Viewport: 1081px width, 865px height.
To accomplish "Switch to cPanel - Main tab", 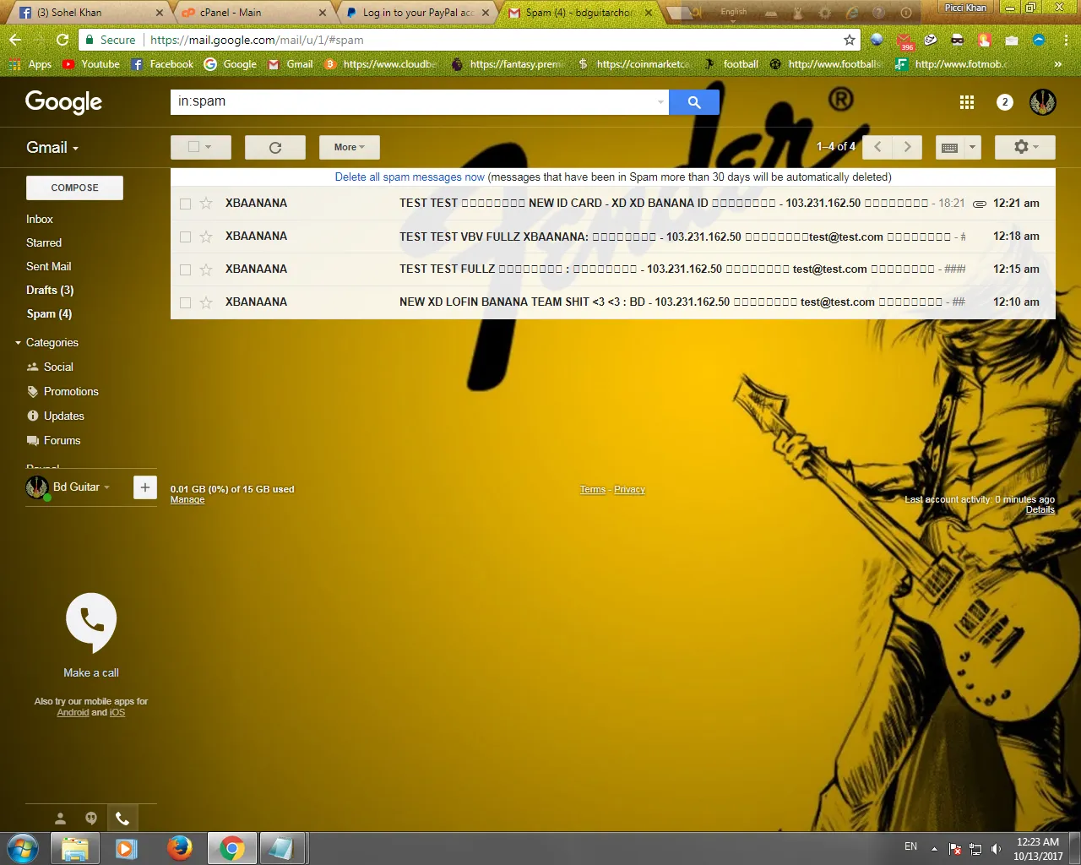I will [253, 13].
